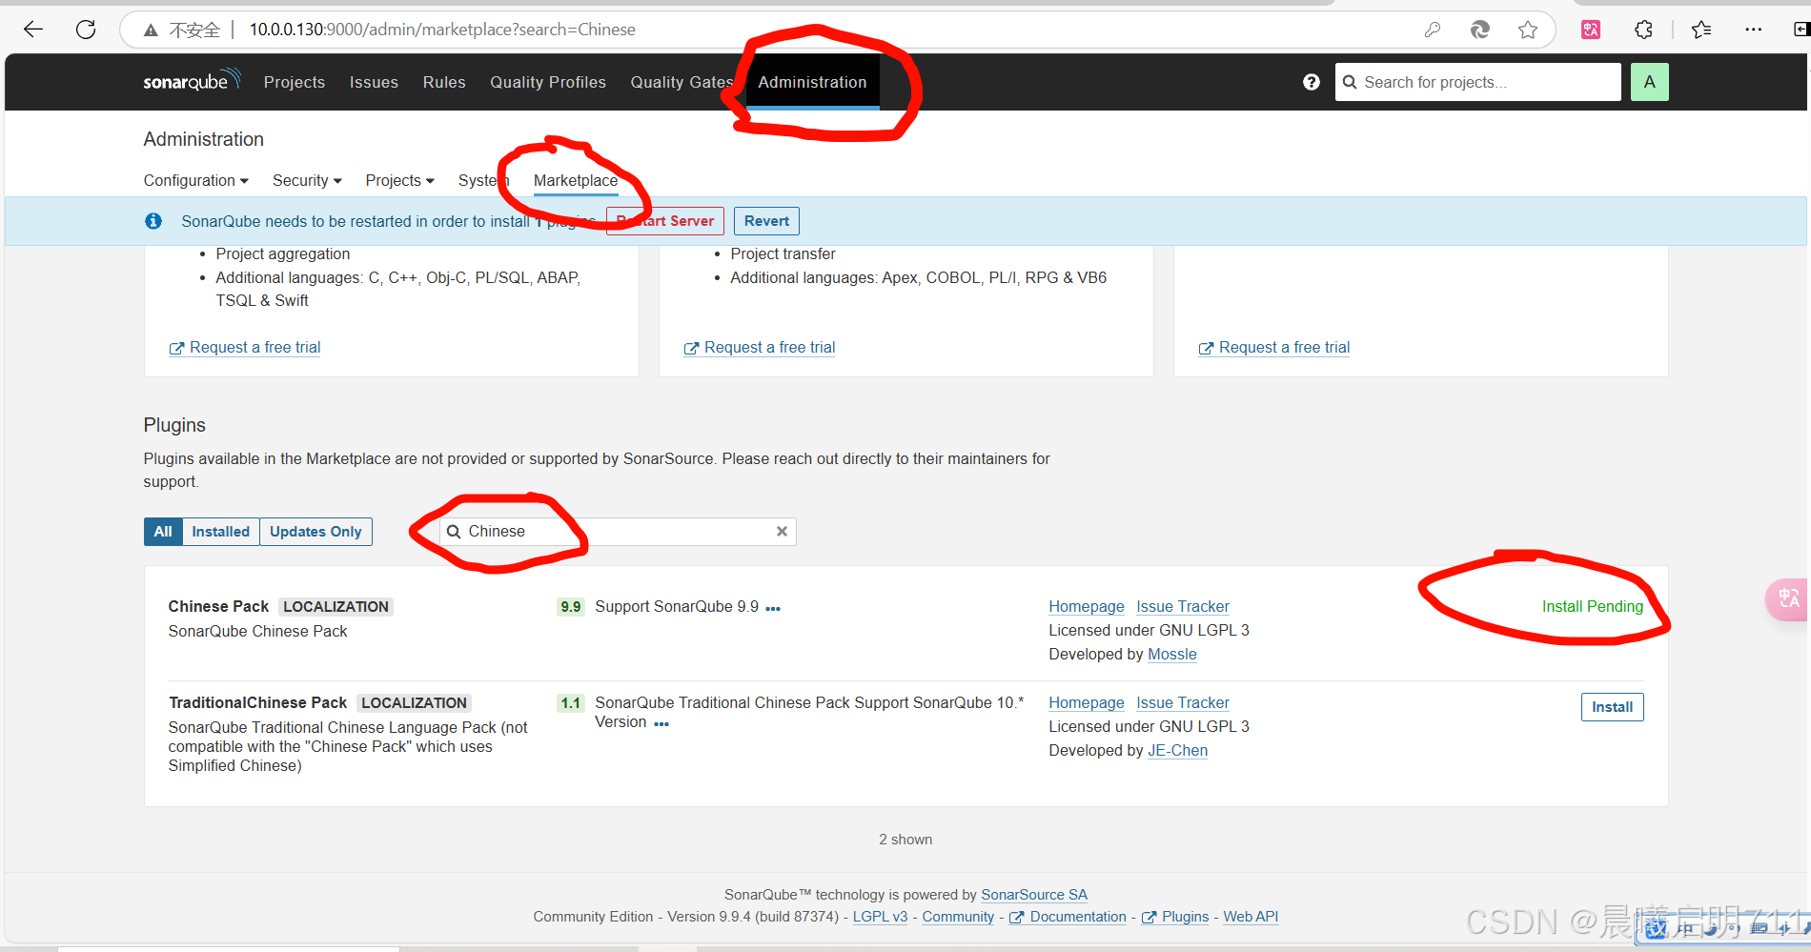Open browser settings and more menu
1811x952 pixels.
click(1754, 30)
